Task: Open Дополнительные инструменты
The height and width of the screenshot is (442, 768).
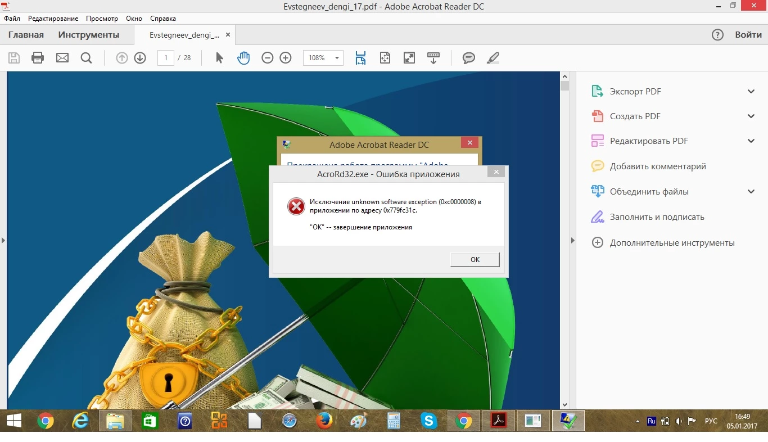Action: [672, 243]
